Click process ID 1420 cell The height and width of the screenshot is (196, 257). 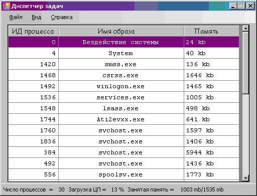(33, 64)
